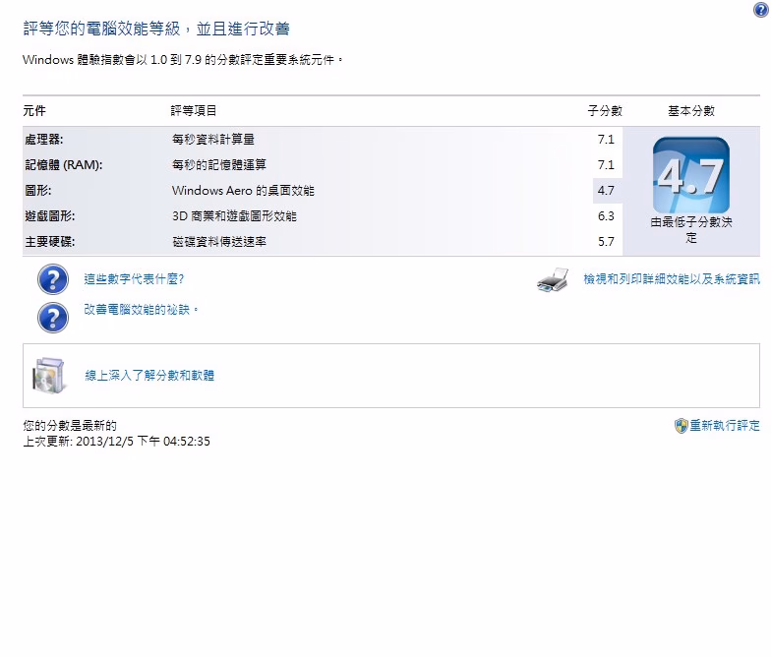Viewport: 771px width, 657px height.
Task: Click the 4.7 base score badge
Action: tap(690, 175)
